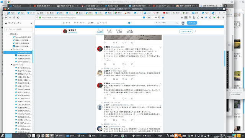Toggle the Firefox sidebar button

point(186,18)
